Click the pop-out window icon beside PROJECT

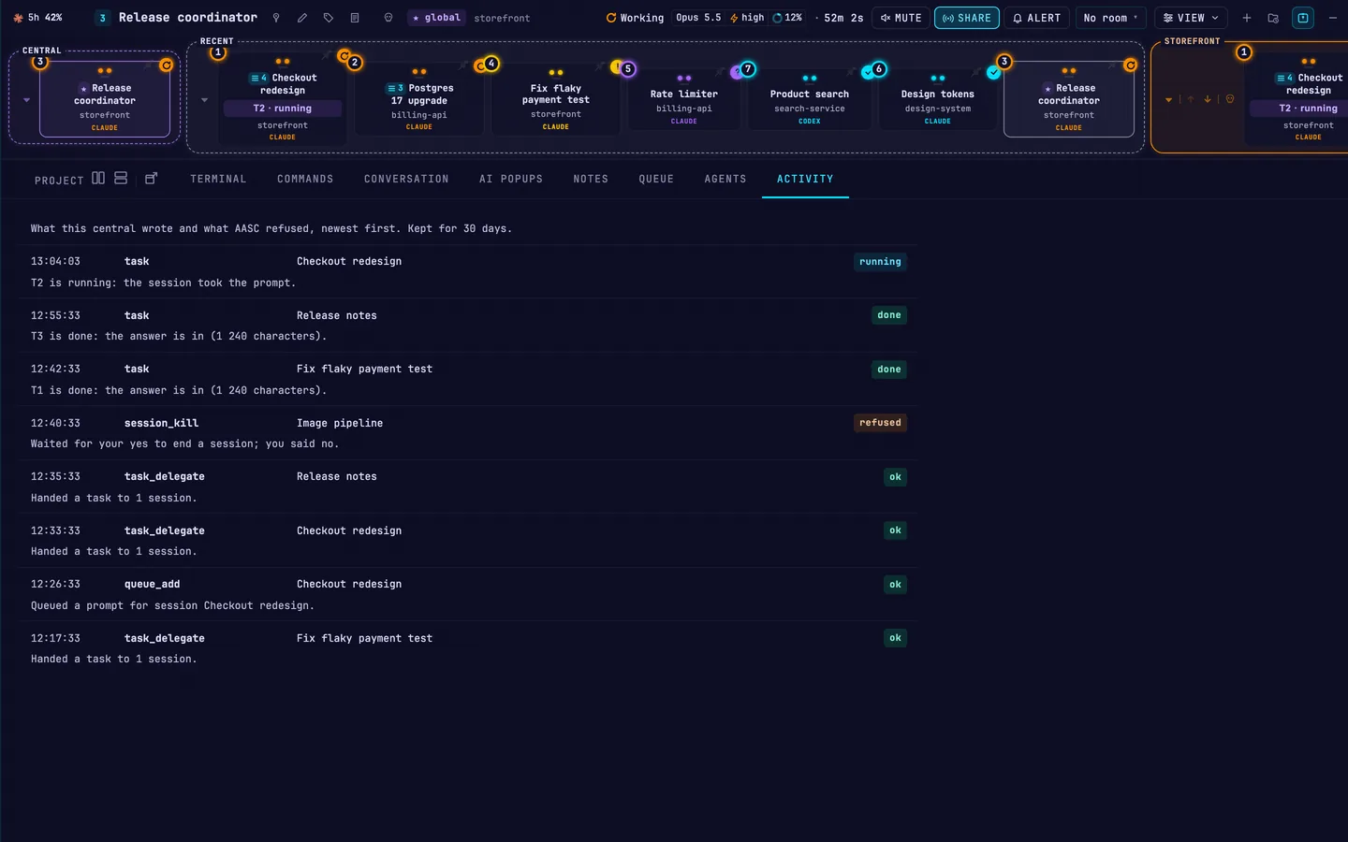click(x=151, y=178)
